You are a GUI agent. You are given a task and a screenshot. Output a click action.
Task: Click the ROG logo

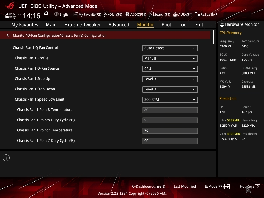[10, 6]
